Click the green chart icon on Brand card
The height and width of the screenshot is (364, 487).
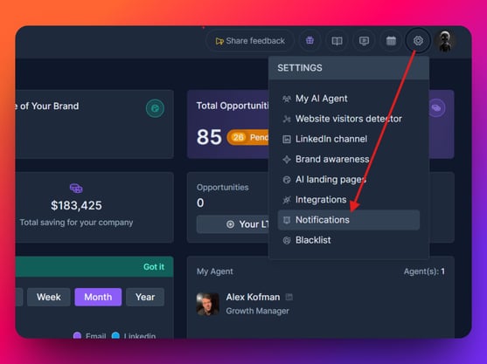[155, 108]
